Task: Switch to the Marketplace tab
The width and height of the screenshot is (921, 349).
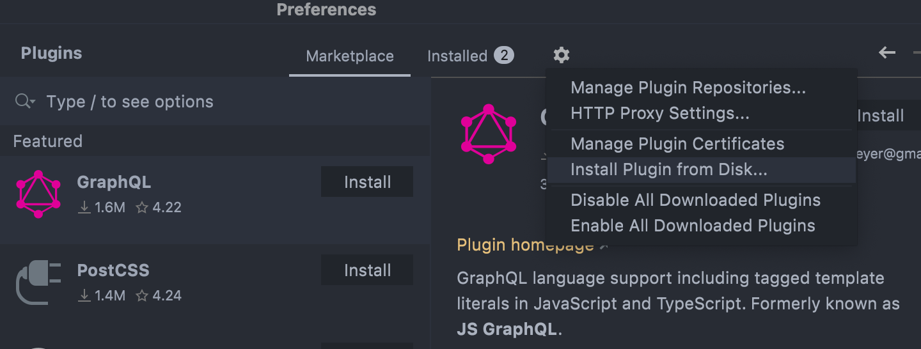Action: tap(350, 56)
